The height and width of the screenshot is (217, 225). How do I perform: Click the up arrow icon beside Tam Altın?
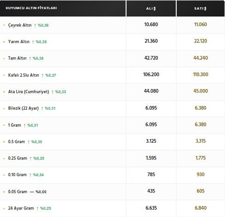coord(30,58)
